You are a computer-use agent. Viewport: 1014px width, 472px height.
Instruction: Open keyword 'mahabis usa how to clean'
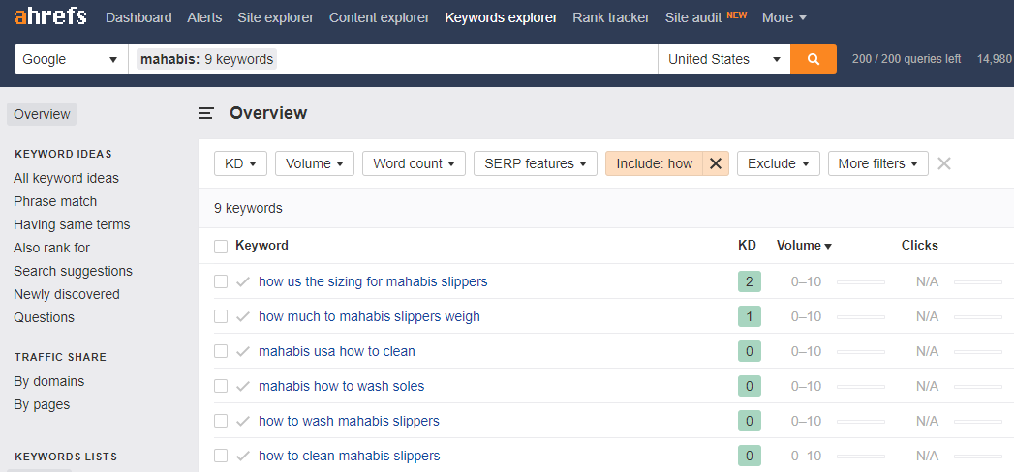point(337,351)
